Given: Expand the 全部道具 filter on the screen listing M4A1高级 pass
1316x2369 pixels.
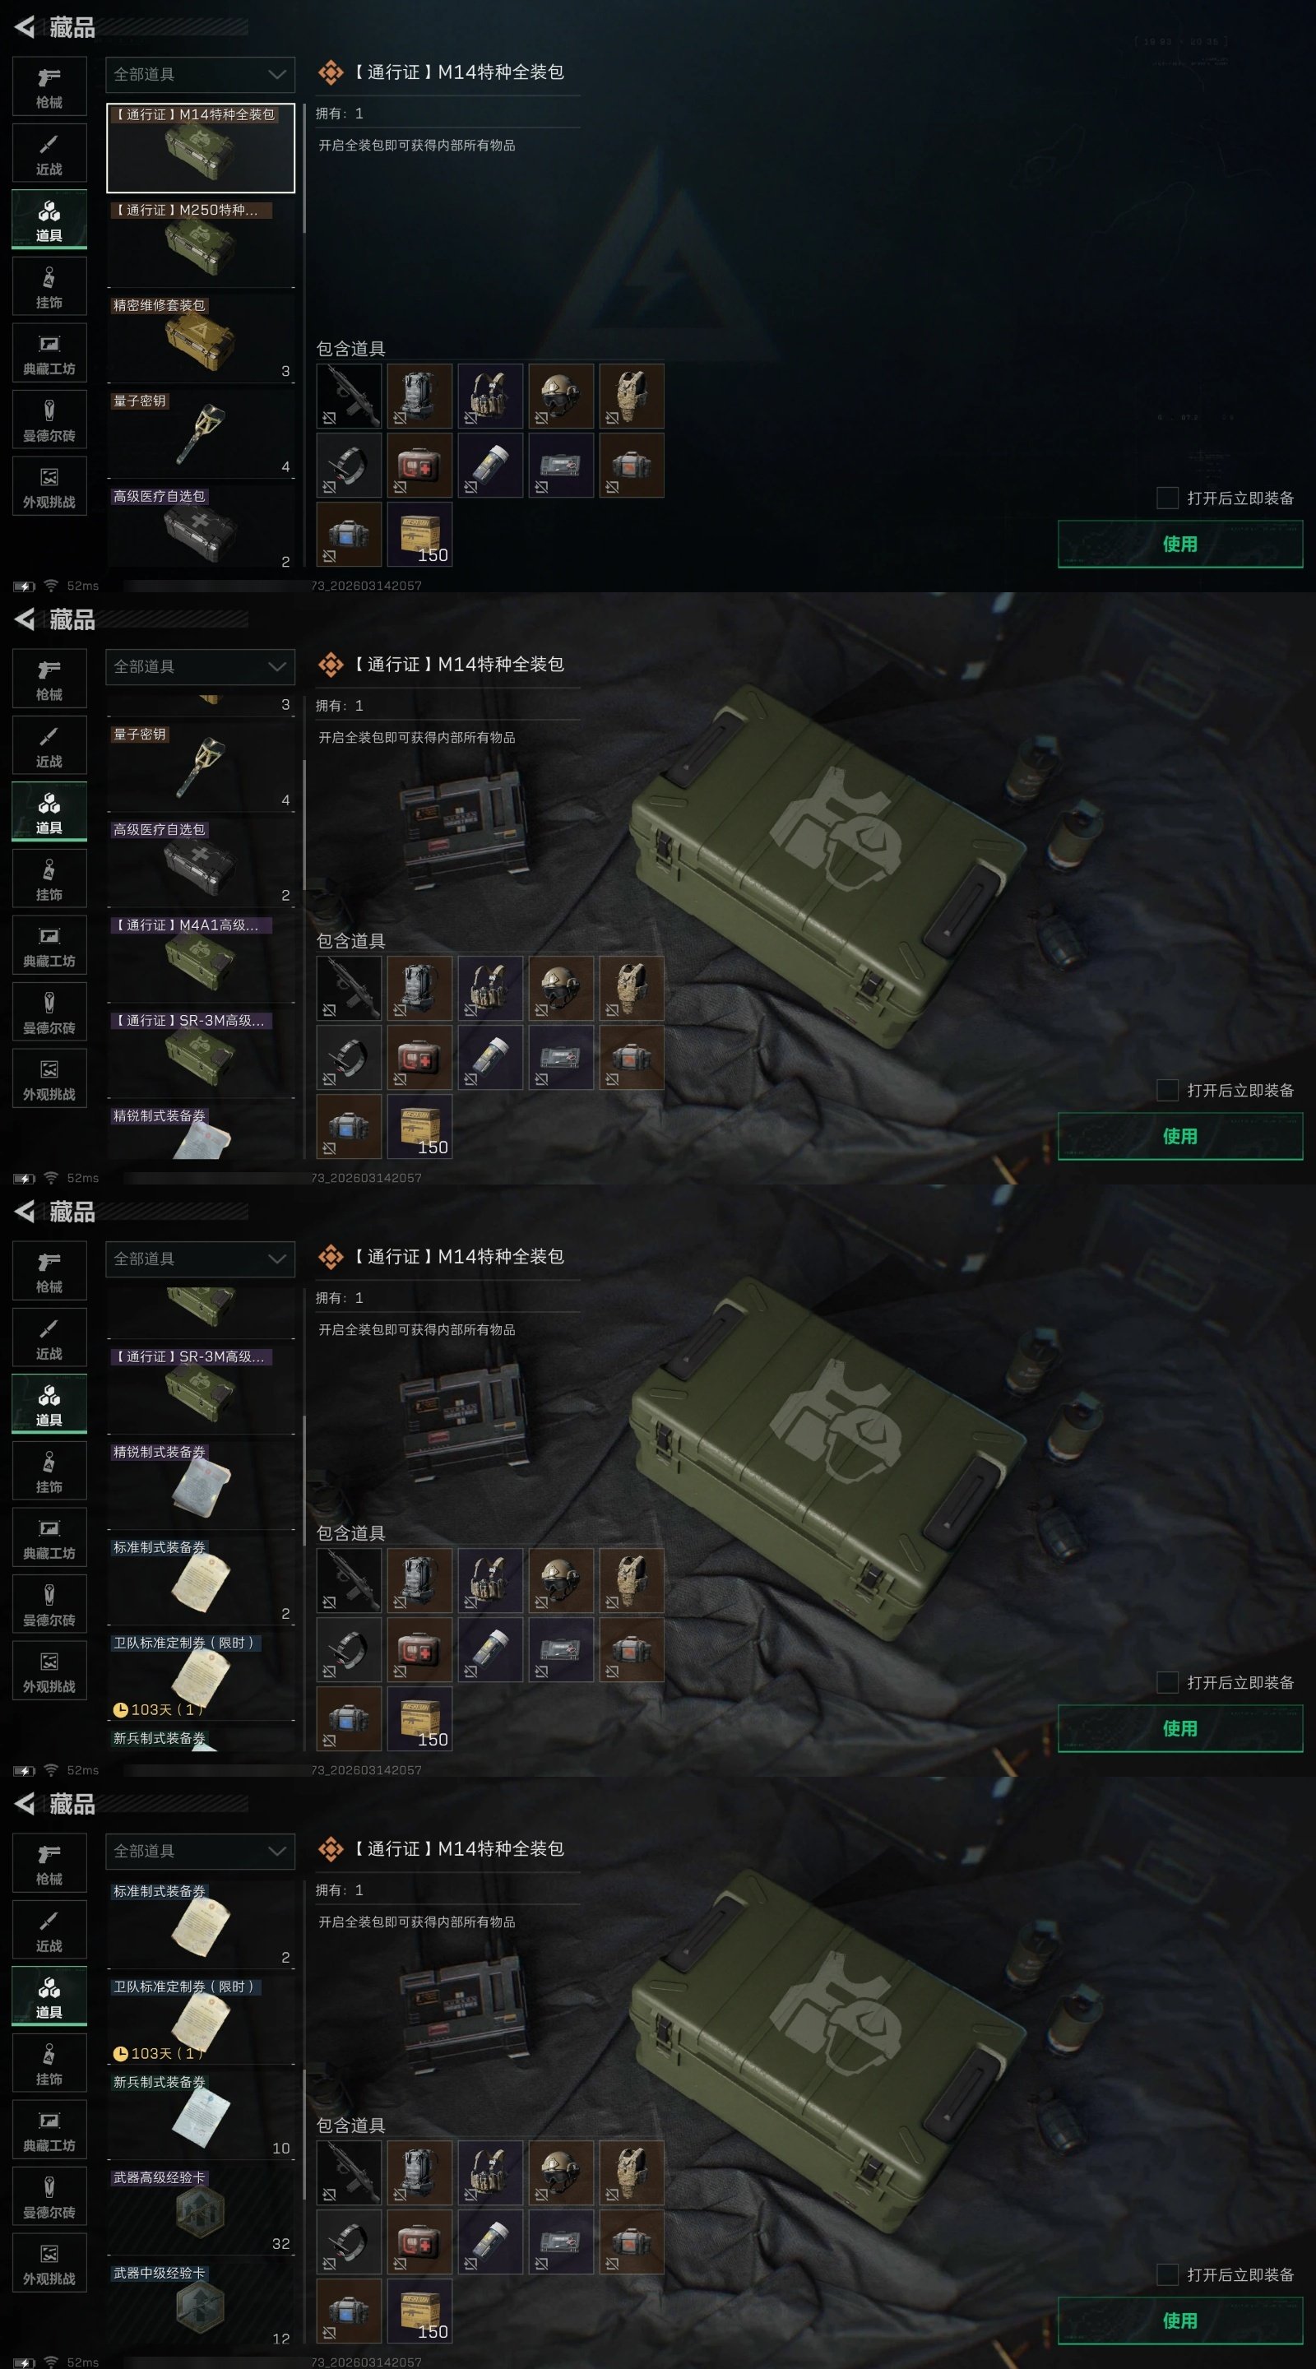Looking at the screenshot, I should 201,667.
